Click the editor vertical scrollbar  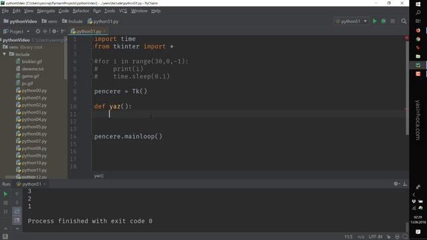point(407,88)
